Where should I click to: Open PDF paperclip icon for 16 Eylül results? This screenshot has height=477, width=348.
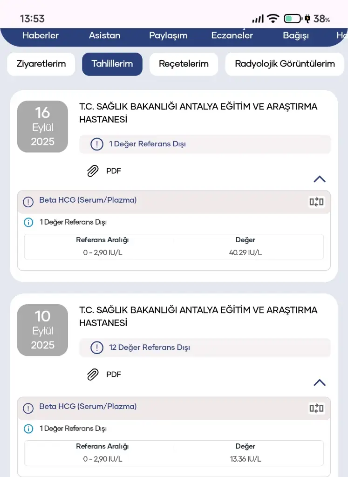pos(93,171)
